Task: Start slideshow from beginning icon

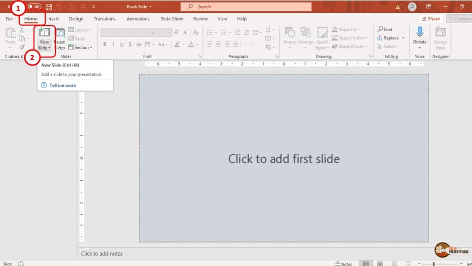Action: [83, 6]
